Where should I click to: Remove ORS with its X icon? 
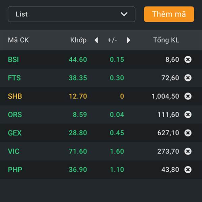tap(188, 114)
